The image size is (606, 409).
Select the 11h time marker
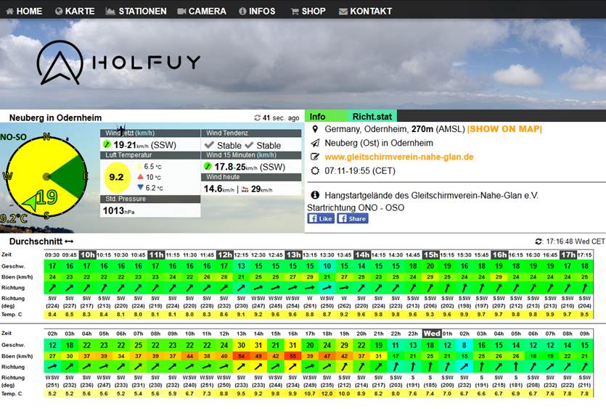pyautogui.click(x=156, y=255)
